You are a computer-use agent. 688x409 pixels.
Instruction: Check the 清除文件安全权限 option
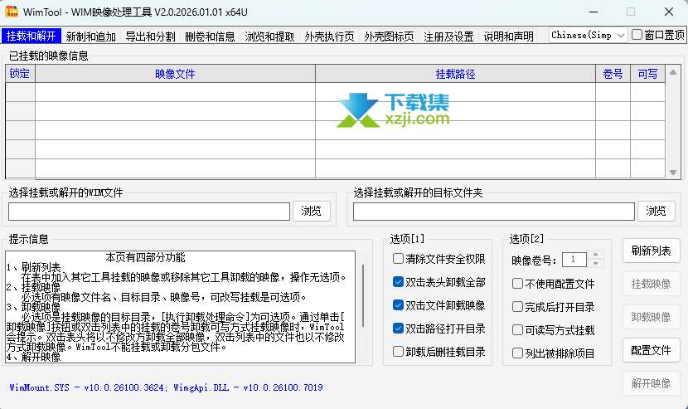pyautogui.click(x=399, y=259)
